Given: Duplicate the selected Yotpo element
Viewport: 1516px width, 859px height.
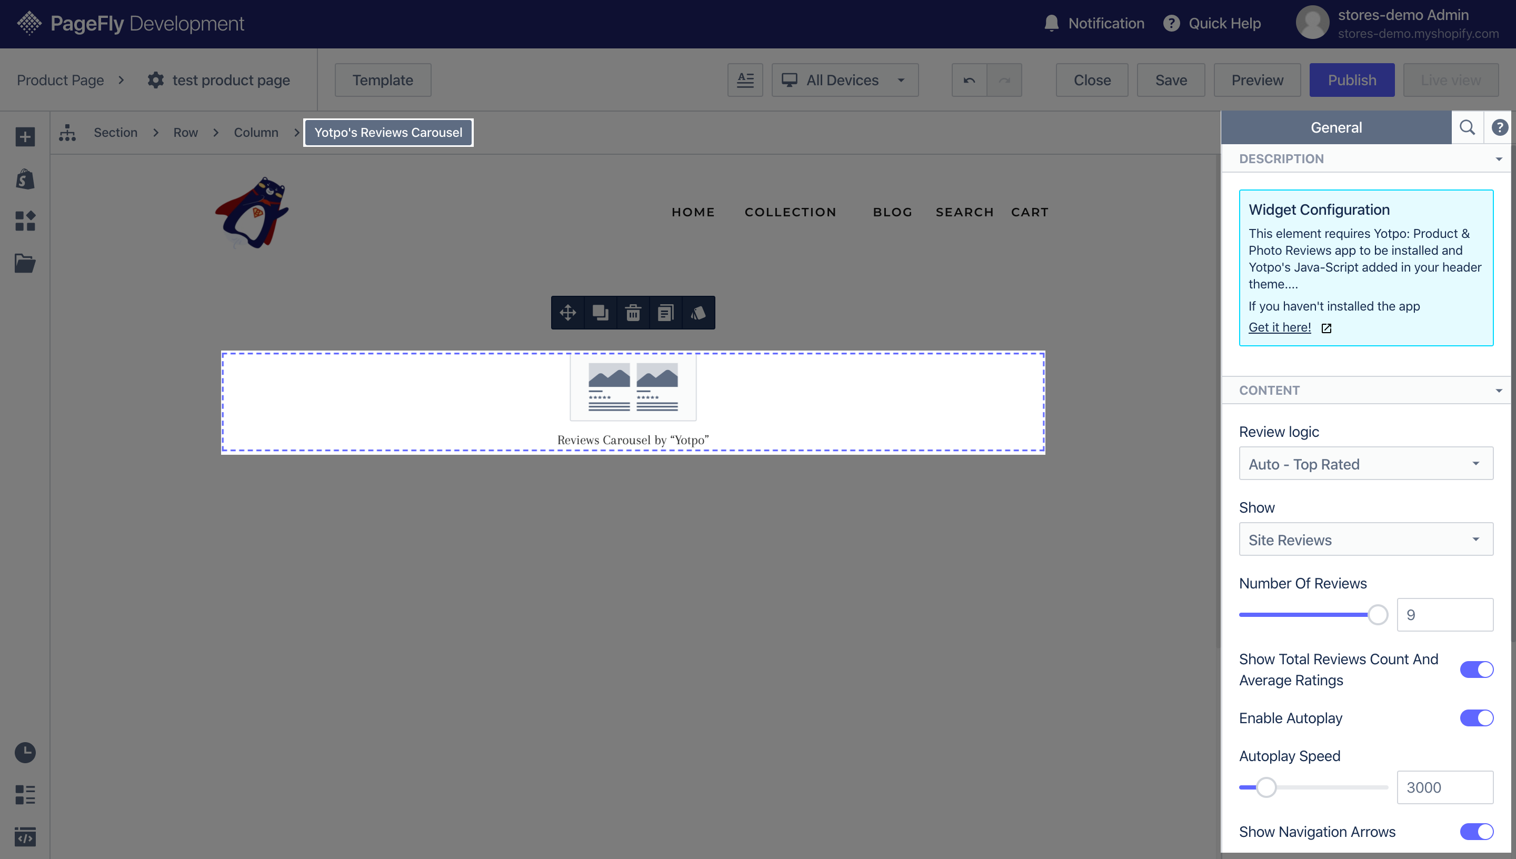Looking at the screenshot, I should tap(601, 312).
